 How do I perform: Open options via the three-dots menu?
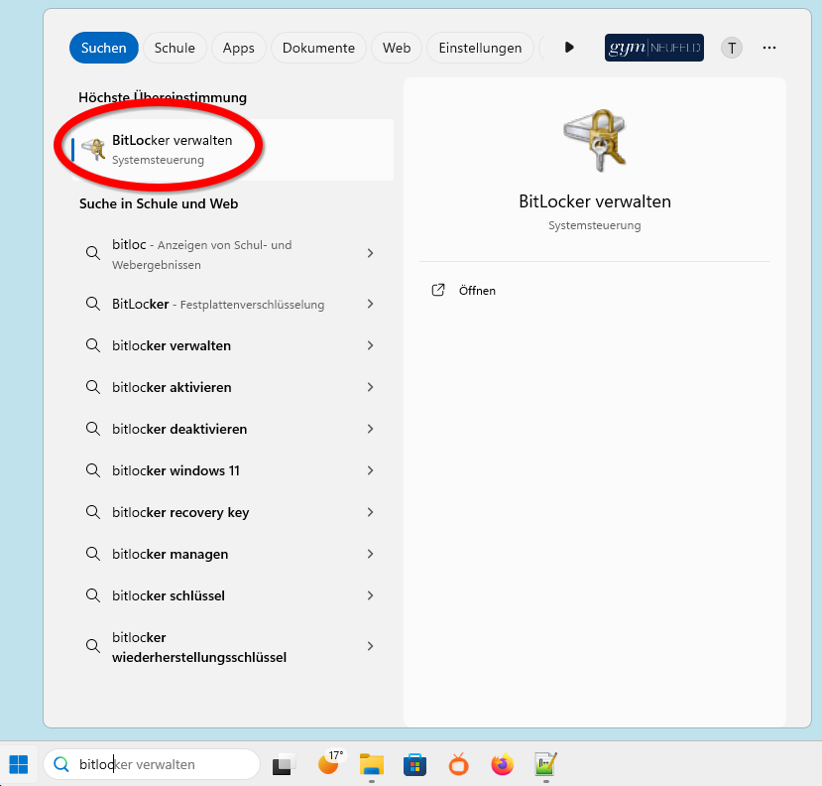[x=769, y=47]
